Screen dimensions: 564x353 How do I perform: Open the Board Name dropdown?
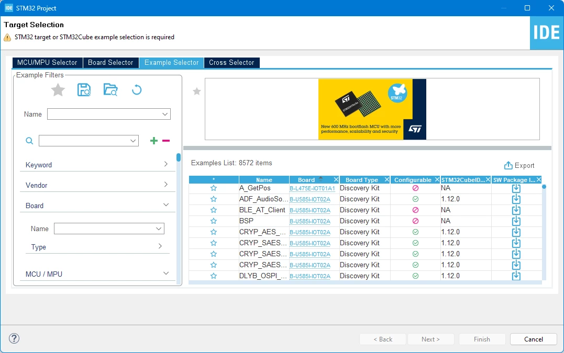pyautogui.click(x=109, y=229)
